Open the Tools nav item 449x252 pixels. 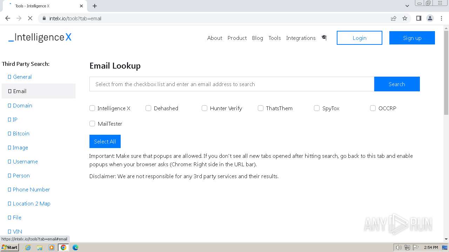275,38
